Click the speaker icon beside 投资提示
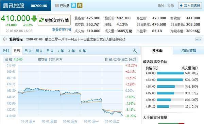 tap(5, 39)
